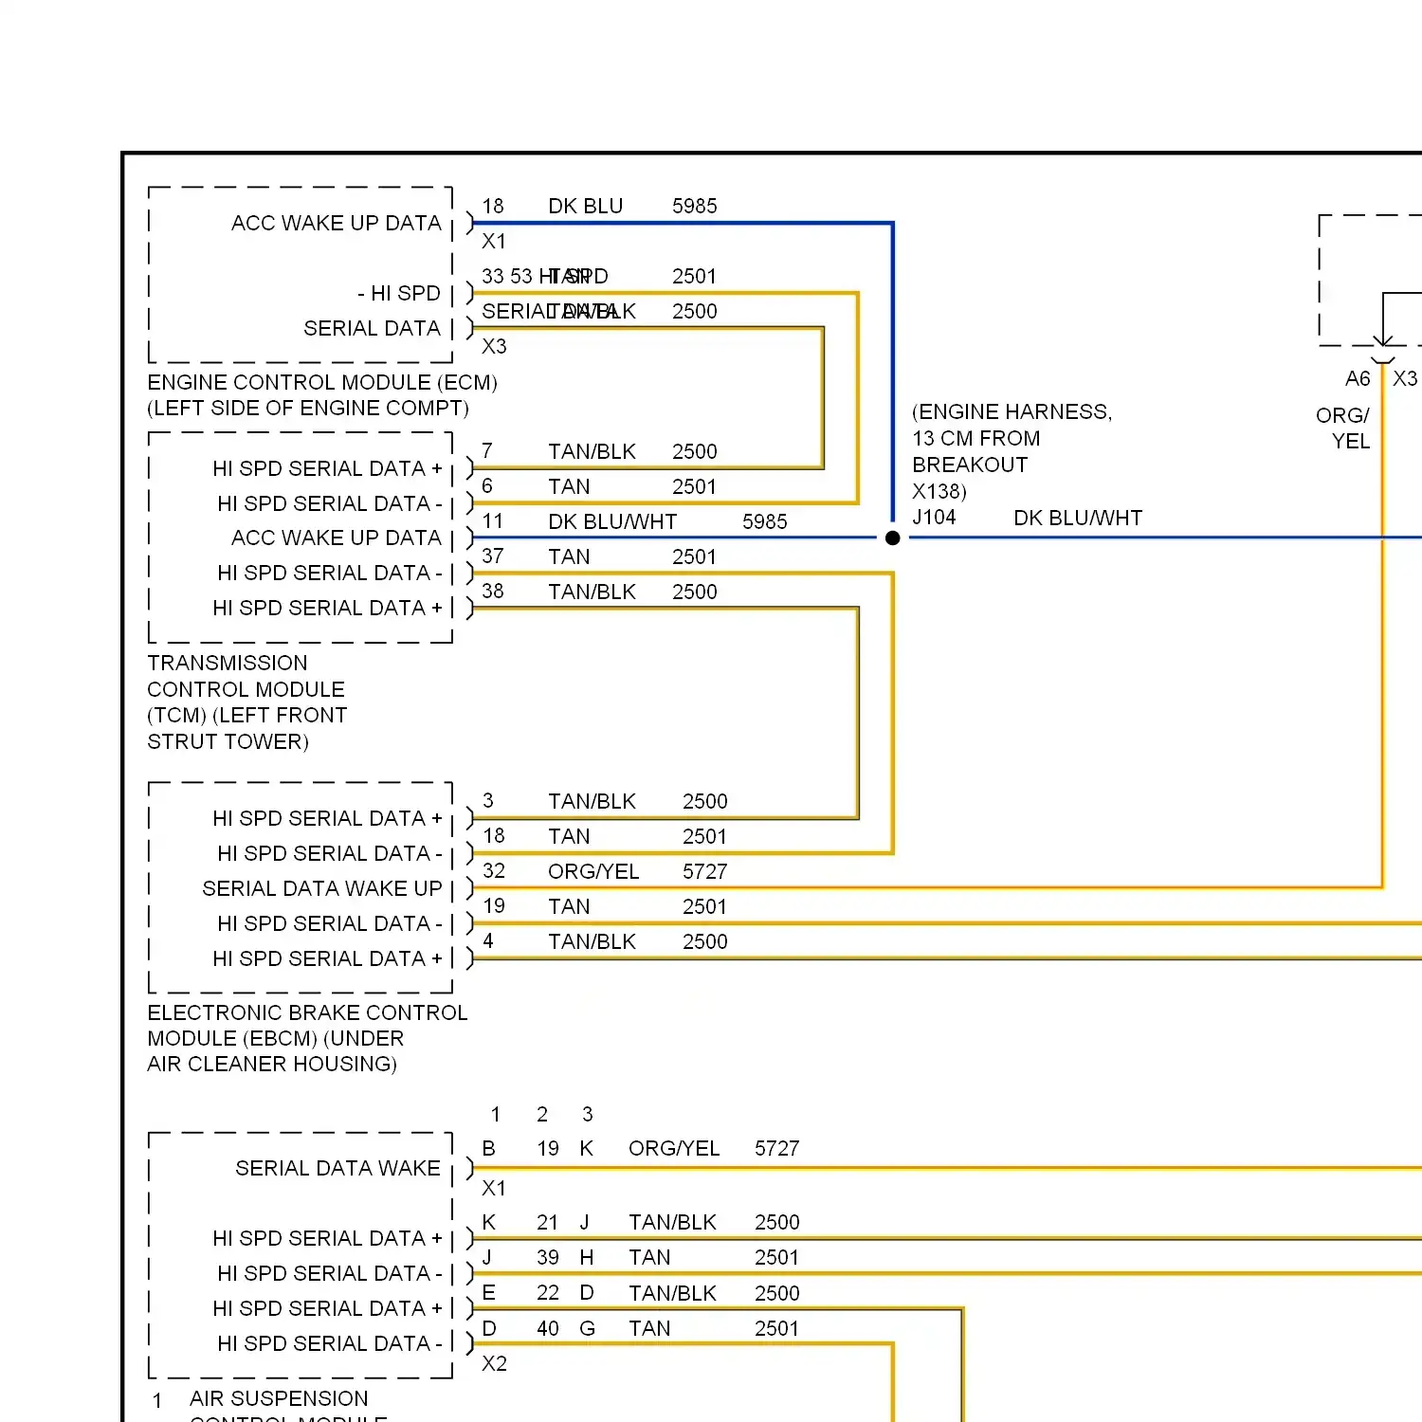This screenshot has height=1422, width=1422.
Task: Click SERIAL DATA WAKE UP in the EBCM box
Action: tap(322, 888)
